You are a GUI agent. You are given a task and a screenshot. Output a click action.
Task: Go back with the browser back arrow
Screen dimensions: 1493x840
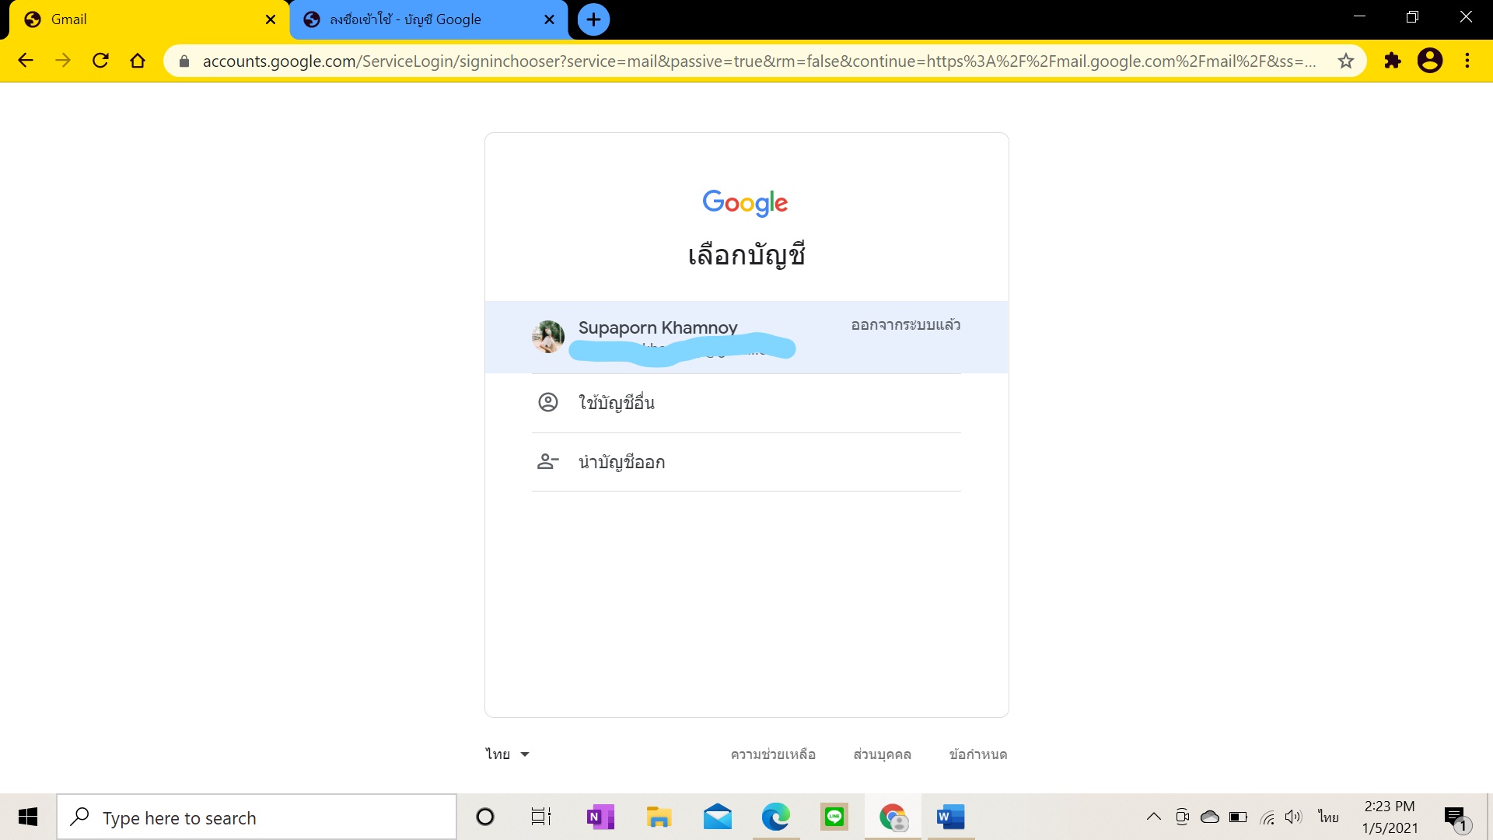(x=26, y=61)
